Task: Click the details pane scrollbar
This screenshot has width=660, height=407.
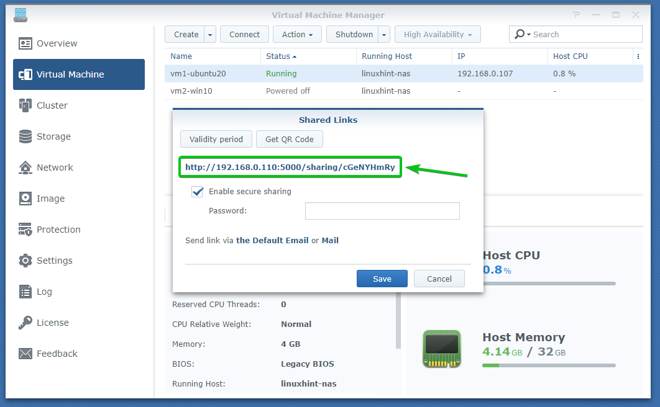Action: (398, 321)
